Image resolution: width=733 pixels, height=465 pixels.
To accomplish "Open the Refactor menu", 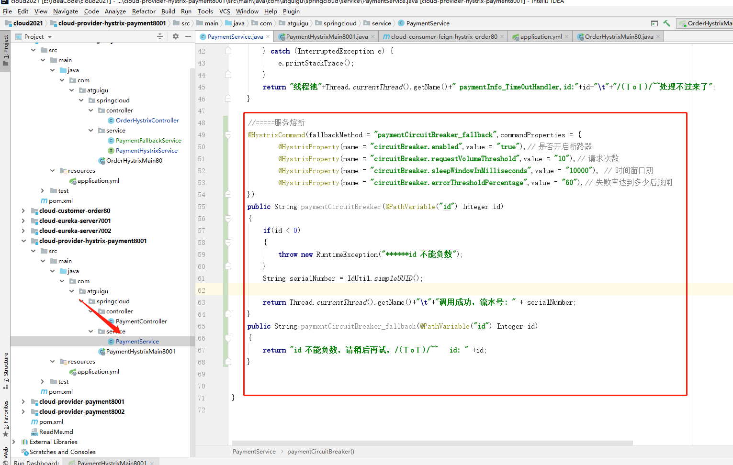I will pos(144,11).
